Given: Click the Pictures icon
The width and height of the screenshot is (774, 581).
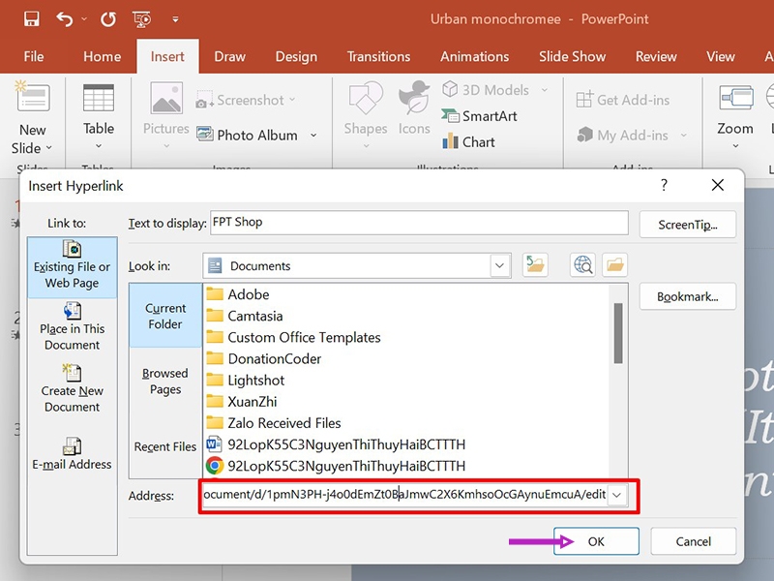Looking at the screenshot, I should coord(166,99).
